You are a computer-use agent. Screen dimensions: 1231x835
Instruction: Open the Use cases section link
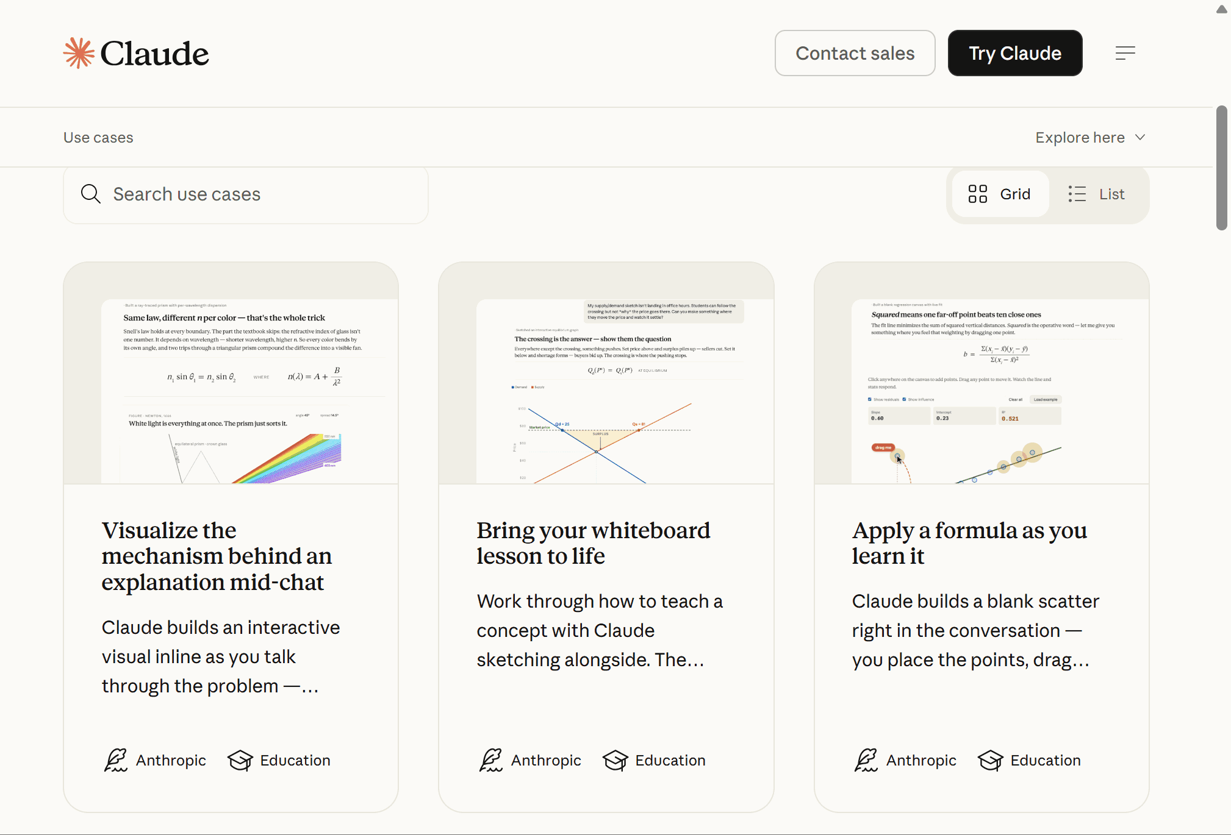[x=98, y=138]
